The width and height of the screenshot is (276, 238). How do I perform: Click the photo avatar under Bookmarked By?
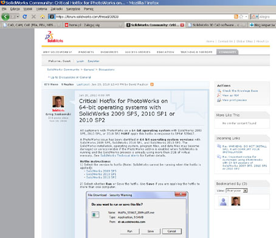pos(236,201)
